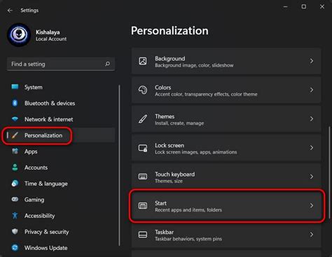
Task: Click the Bluetooth icon in sidebar
Action: pyautogui.click(x=15, y=103)
